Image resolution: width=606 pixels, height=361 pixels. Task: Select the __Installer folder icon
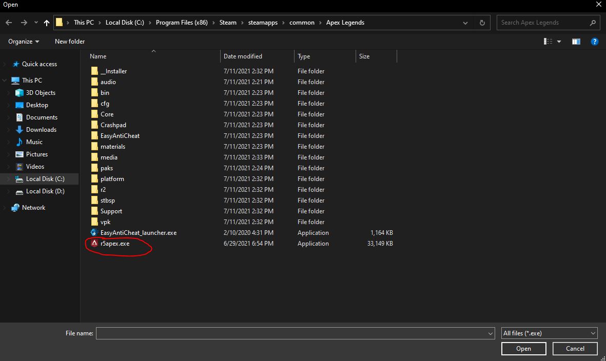click(94, 71)
